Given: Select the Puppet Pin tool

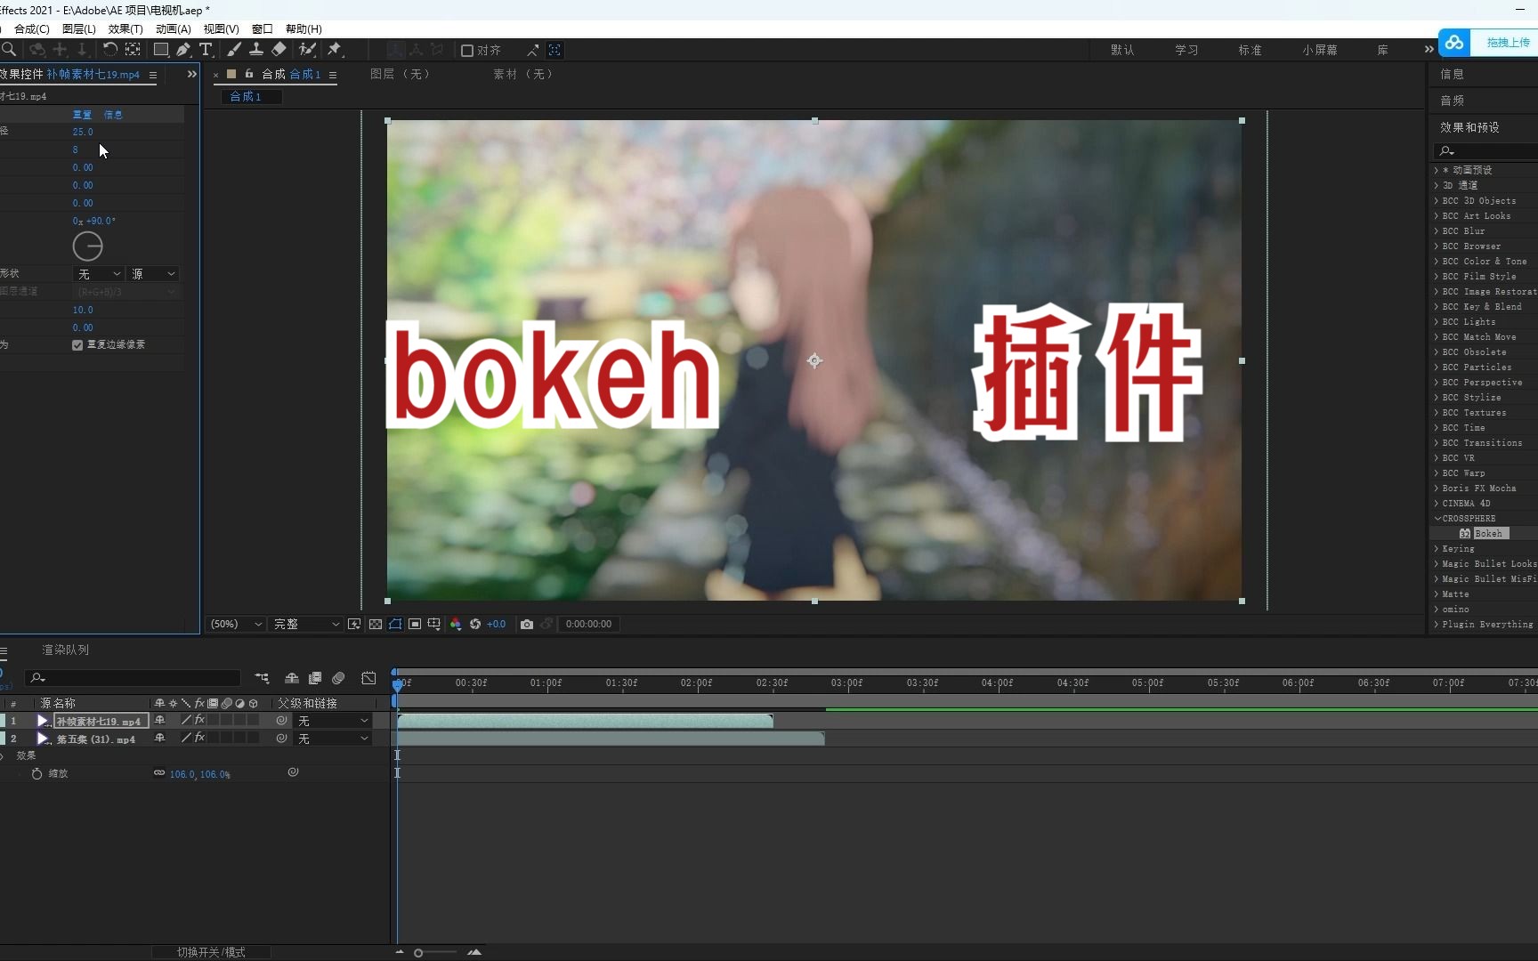Looking at the screenshot, I should (x=335, y=50).
